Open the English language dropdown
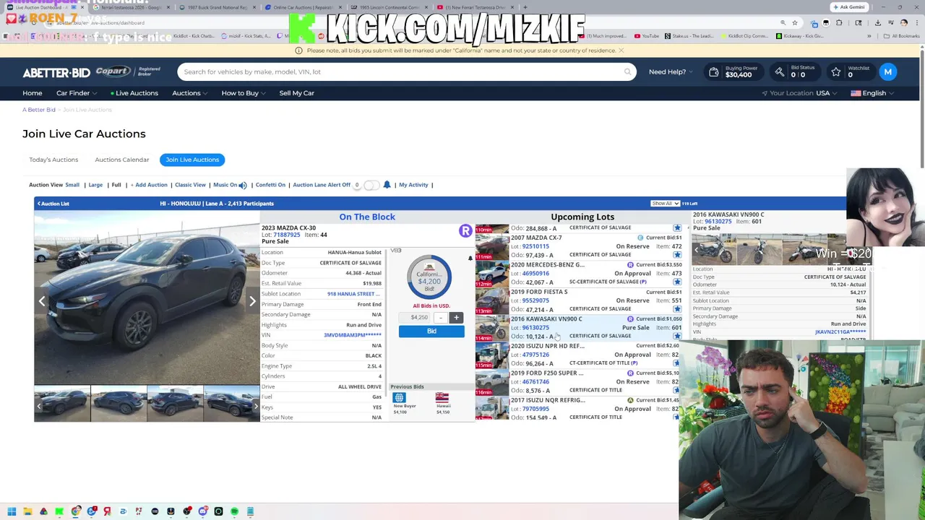Viewport: 925px width, 520px height. pyautogui.click(x=873, y=93)
